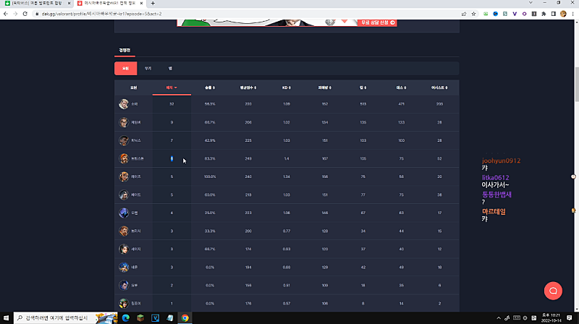
Task: Toggle the Chrome side panel icon
Action: coord(553,14)
